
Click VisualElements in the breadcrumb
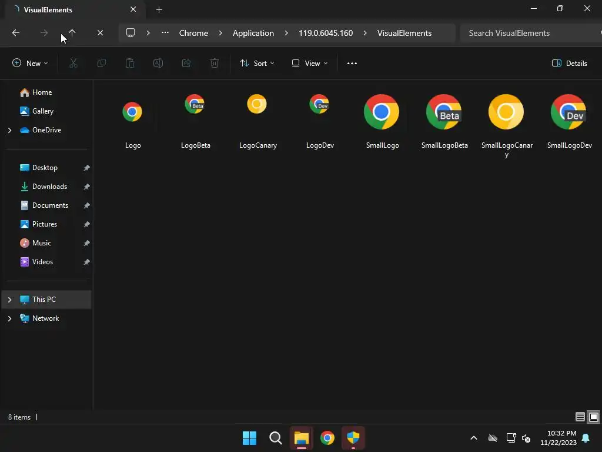tap(404, 33)
